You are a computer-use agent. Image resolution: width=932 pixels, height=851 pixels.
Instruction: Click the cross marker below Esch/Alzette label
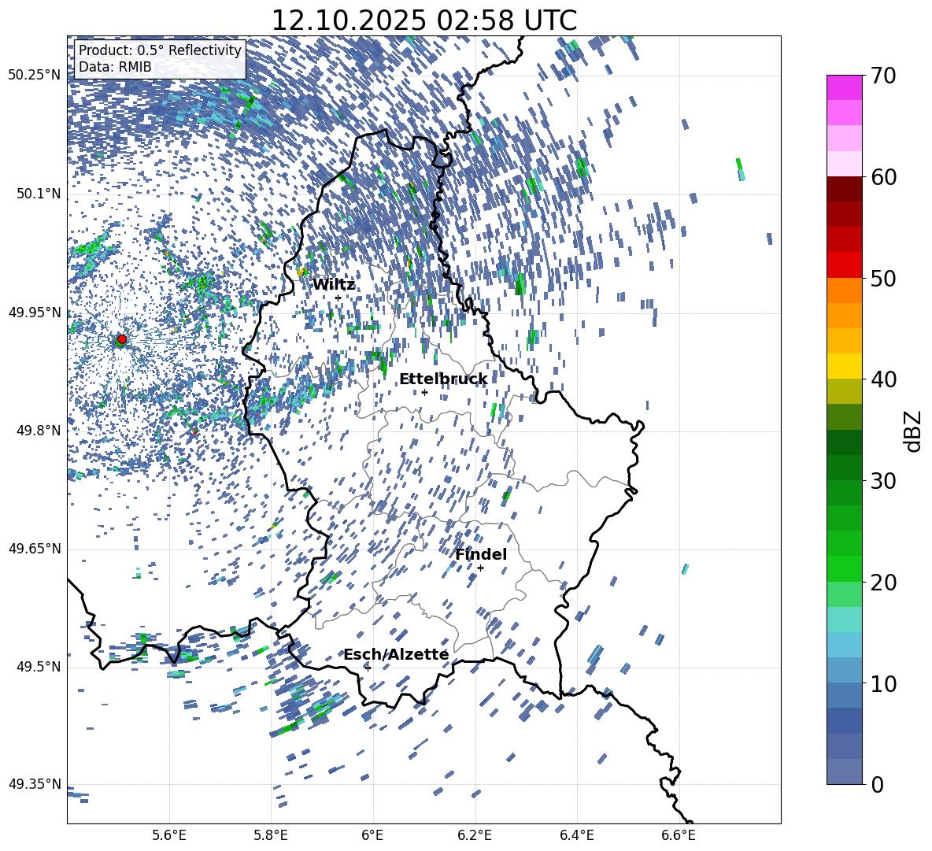click(x=368, y=668)
